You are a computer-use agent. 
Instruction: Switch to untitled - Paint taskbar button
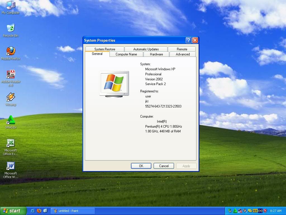(x=73, y=211)
